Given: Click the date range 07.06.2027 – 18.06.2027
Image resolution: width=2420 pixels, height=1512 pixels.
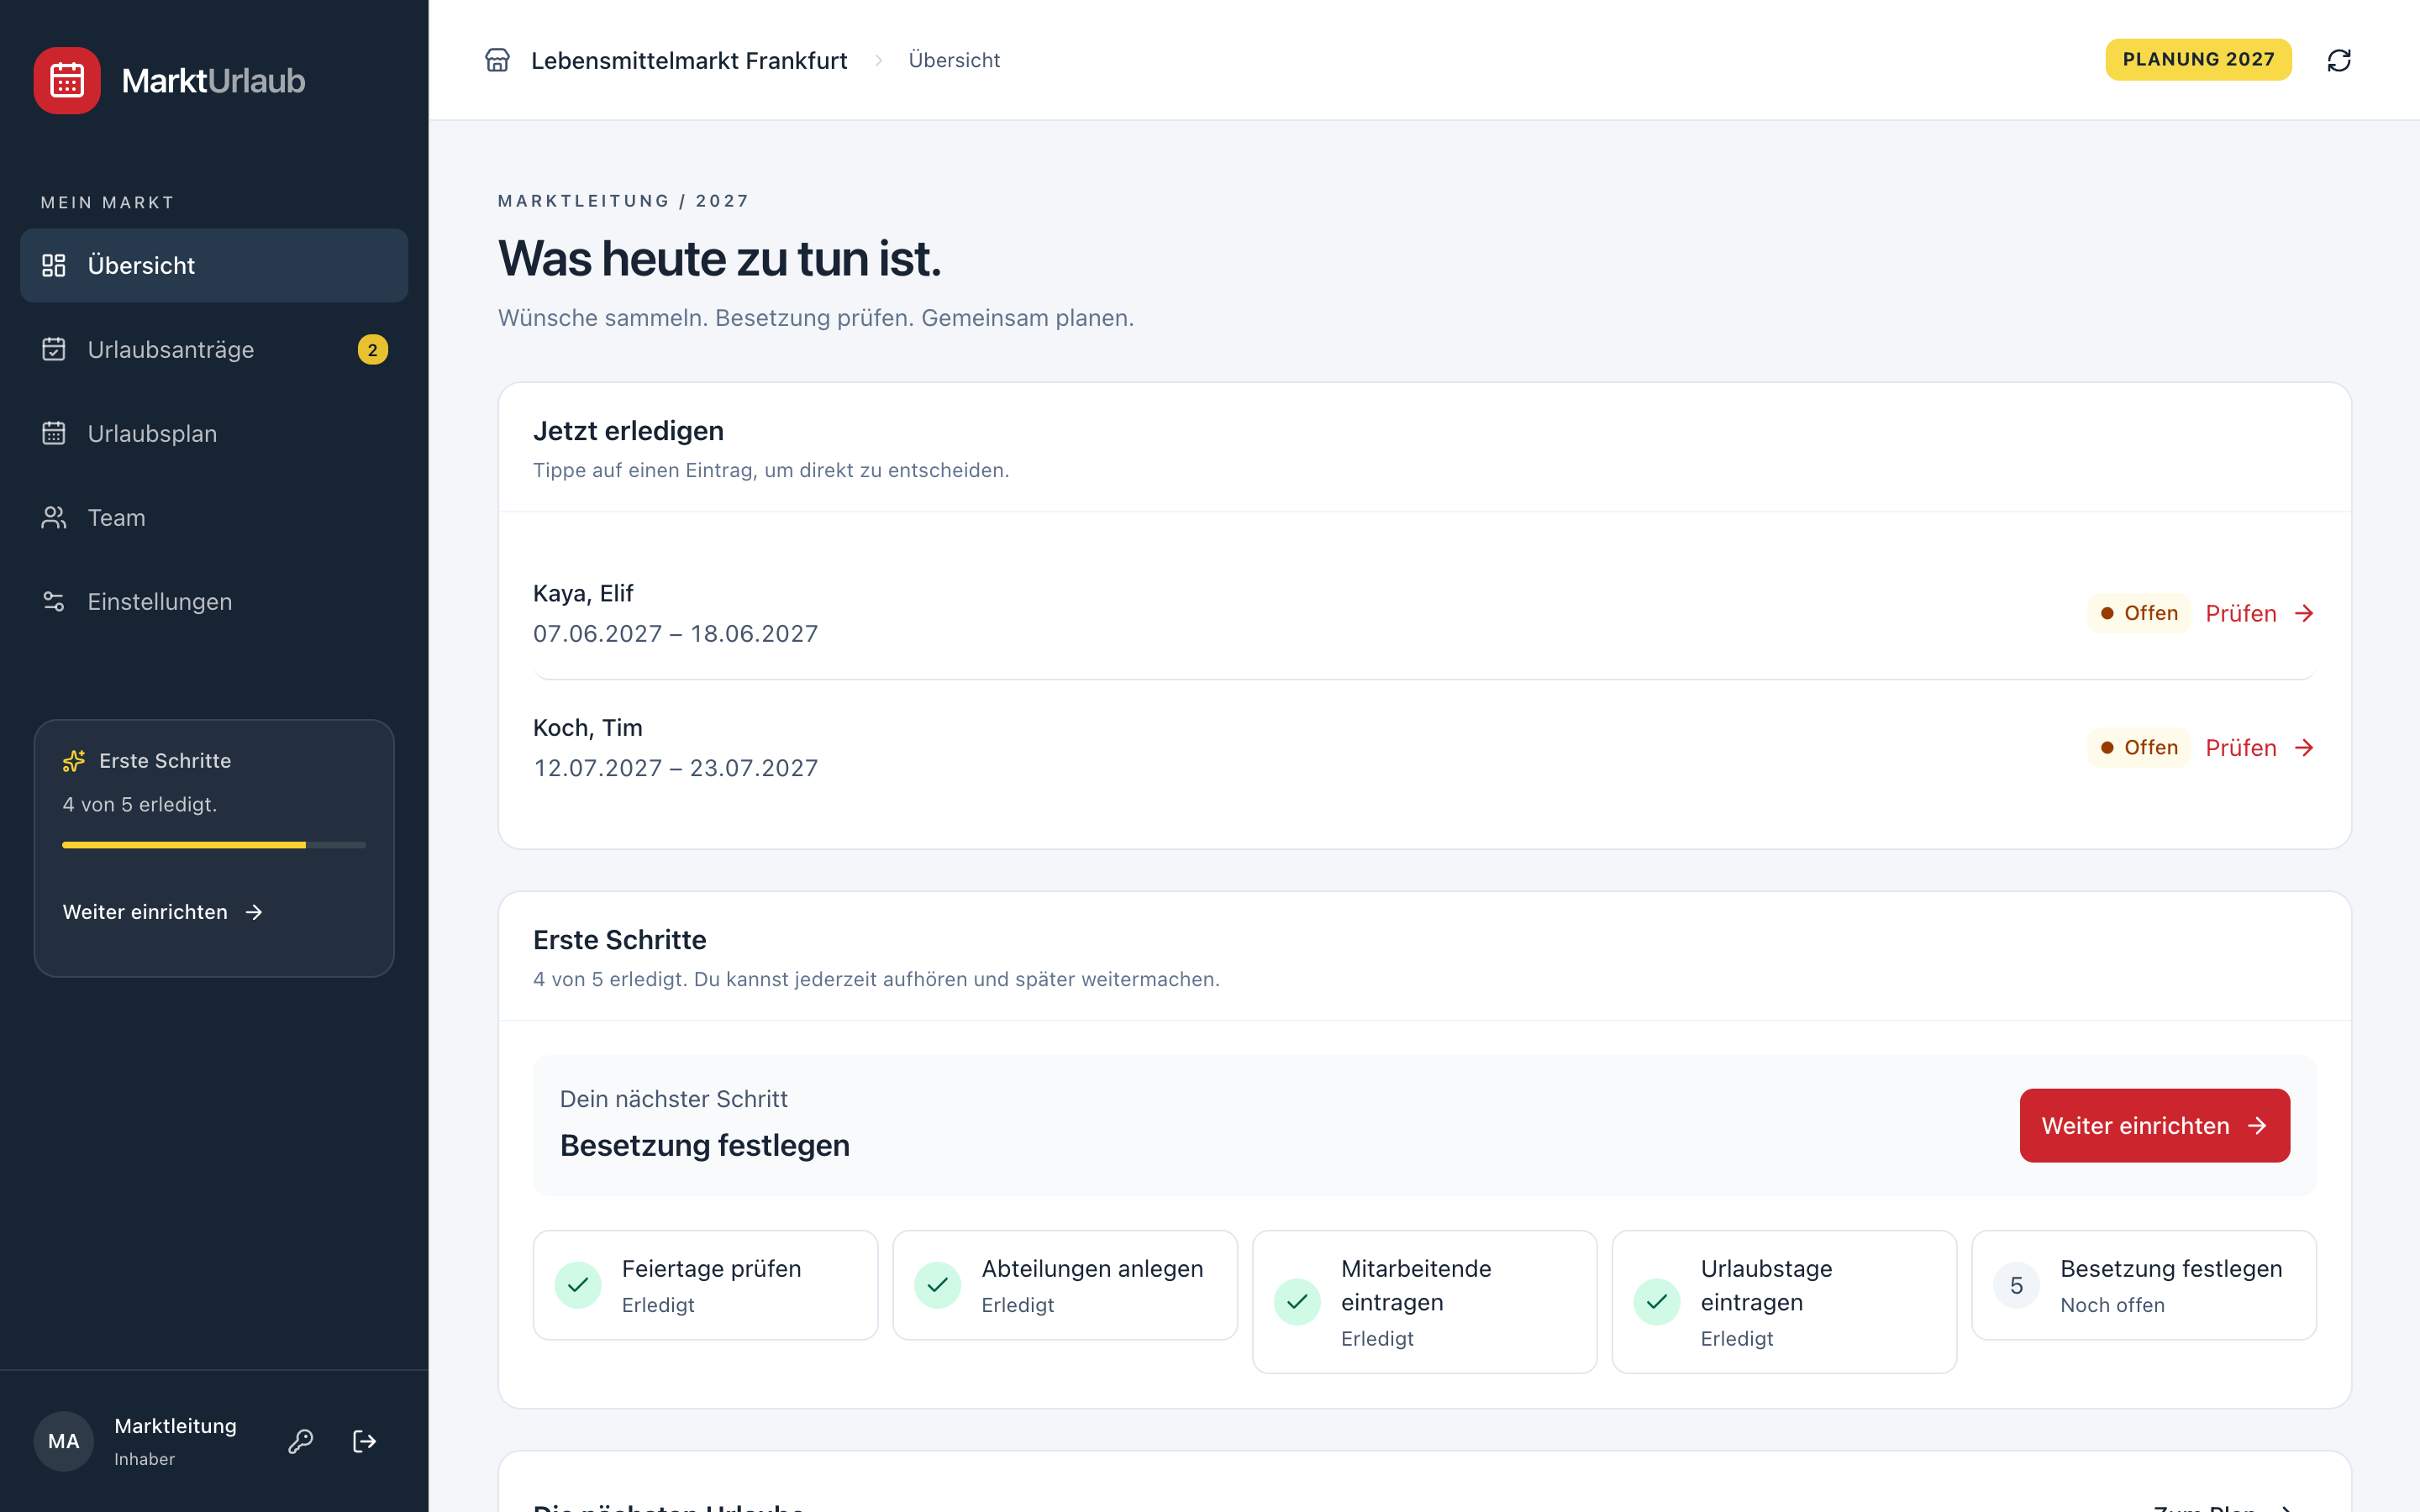Looking at the screenshot, I should (676, 633).
